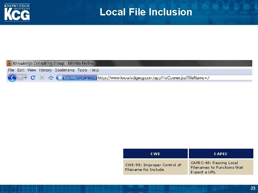Click the window title 'Knowledge Consulting Group Mozilla Firefox'
Screen dimensions: 258x193
(x=53, y=63)
